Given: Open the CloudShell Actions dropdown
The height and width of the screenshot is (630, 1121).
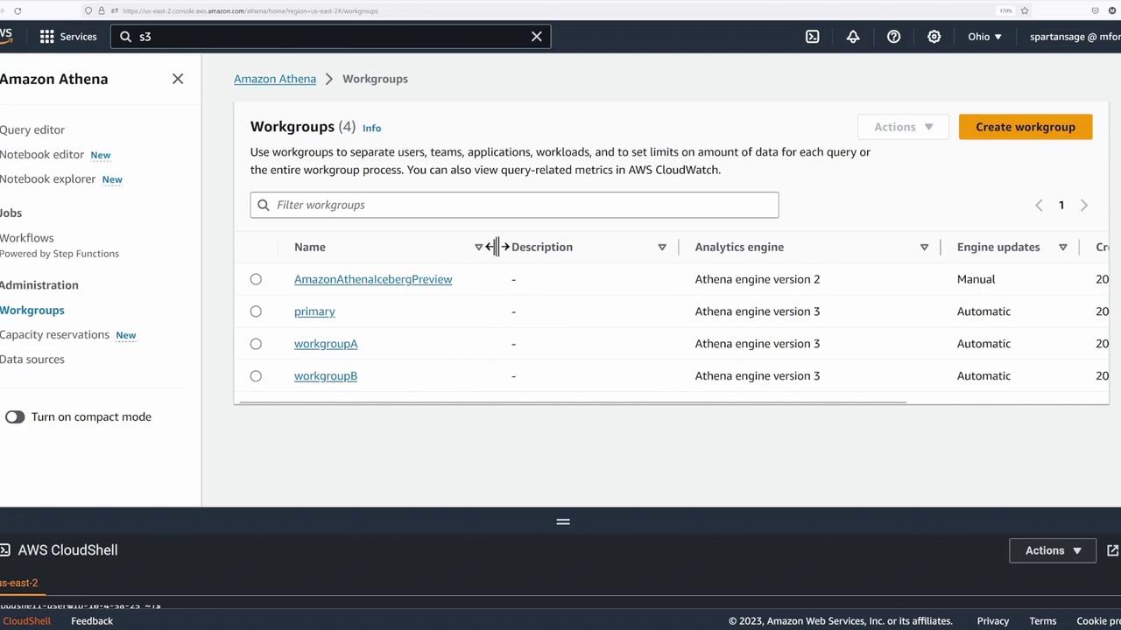Looking at the screenshot, I should click(x=1053, y=550).
